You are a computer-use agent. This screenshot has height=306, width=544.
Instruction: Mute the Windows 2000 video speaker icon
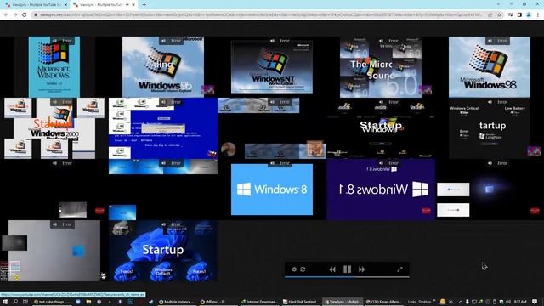pos(54,102)
